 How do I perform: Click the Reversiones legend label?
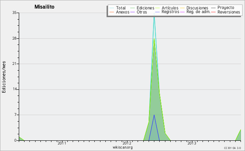point(229,12)
